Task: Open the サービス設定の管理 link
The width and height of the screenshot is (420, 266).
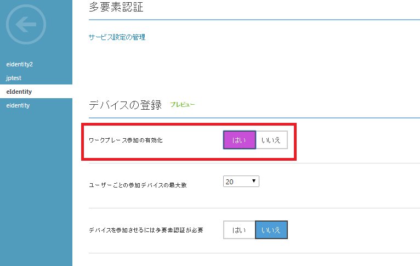Action: [117, 37]
